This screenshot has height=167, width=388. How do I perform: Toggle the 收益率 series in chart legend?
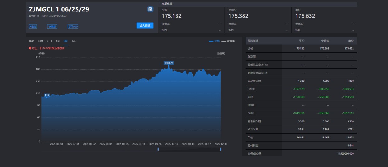point(228,41)
